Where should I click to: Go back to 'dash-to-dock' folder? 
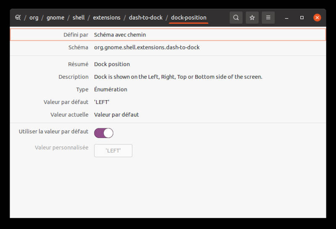click(x=146, y=18)
